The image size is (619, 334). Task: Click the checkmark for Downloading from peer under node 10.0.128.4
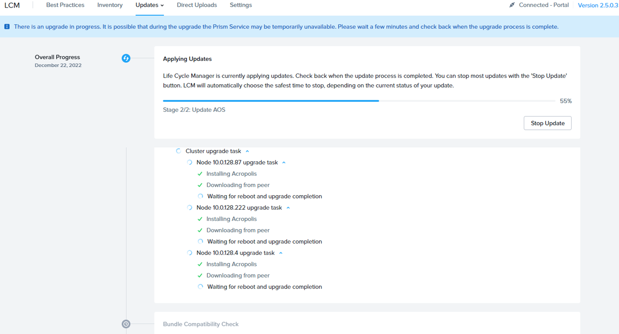click(200, 275)
